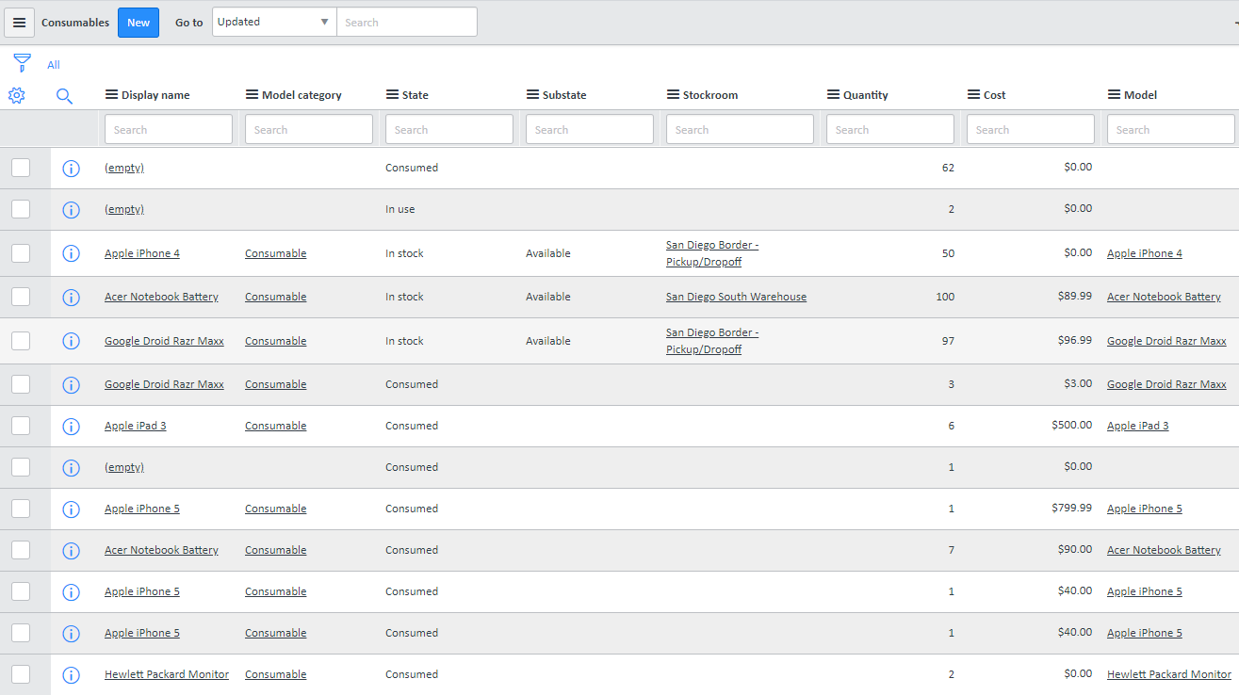The height and width of the screenshot is (695, 1239).
Task: Open the info preview for Acer Notebook Battery
Action: point(71,297)
